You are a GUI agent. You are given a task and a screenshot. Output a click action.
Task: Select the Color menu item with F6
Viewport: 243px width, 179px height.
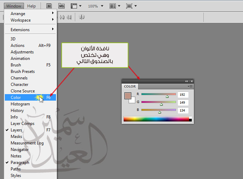coord(30,97)
